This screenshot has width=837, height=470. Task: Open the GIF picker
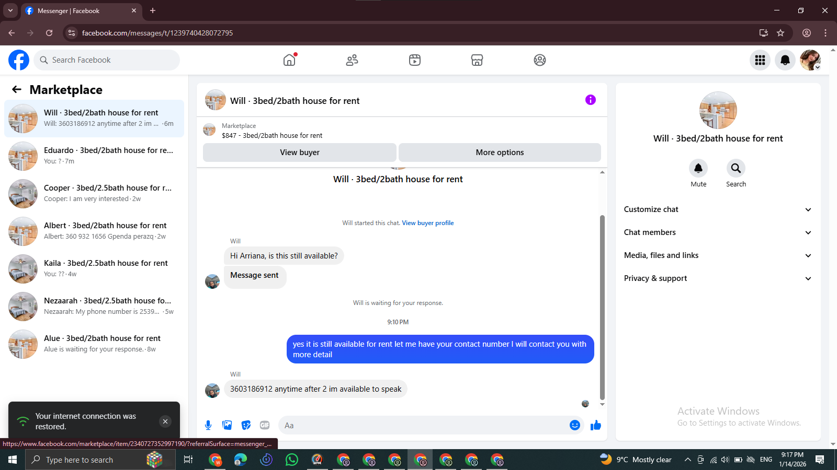pos(265,425)
